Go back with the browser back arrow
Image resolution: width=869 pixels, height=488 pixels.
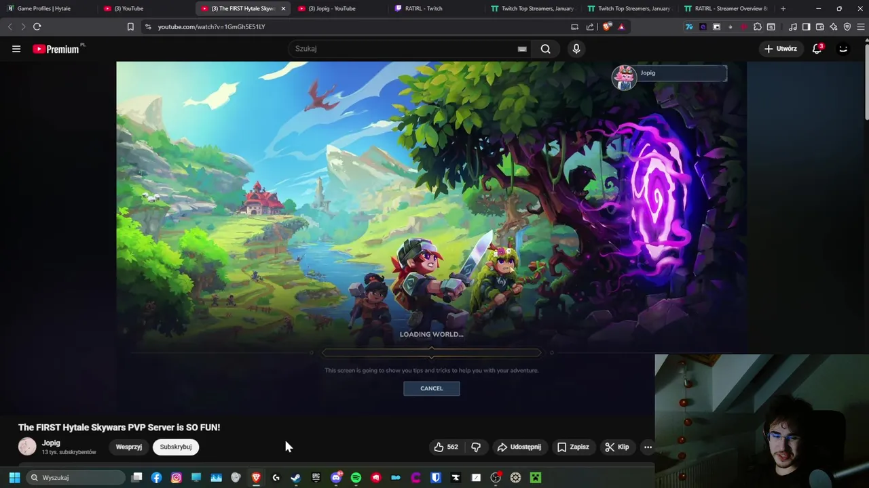pyautogui.click(x=10, y=26)
